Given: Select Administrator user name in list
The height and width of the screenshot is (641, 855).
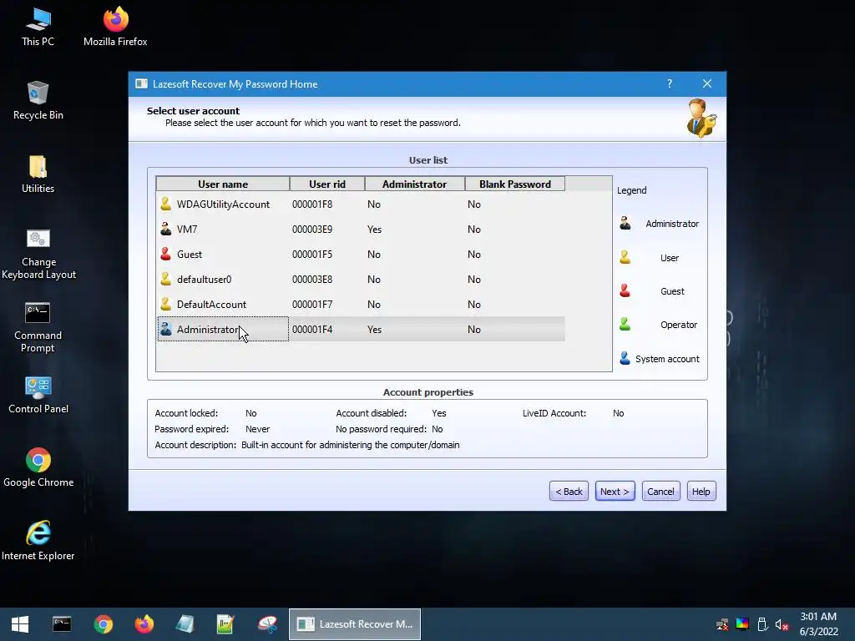Looking at the screenshot, I should [x=208, y=329].
